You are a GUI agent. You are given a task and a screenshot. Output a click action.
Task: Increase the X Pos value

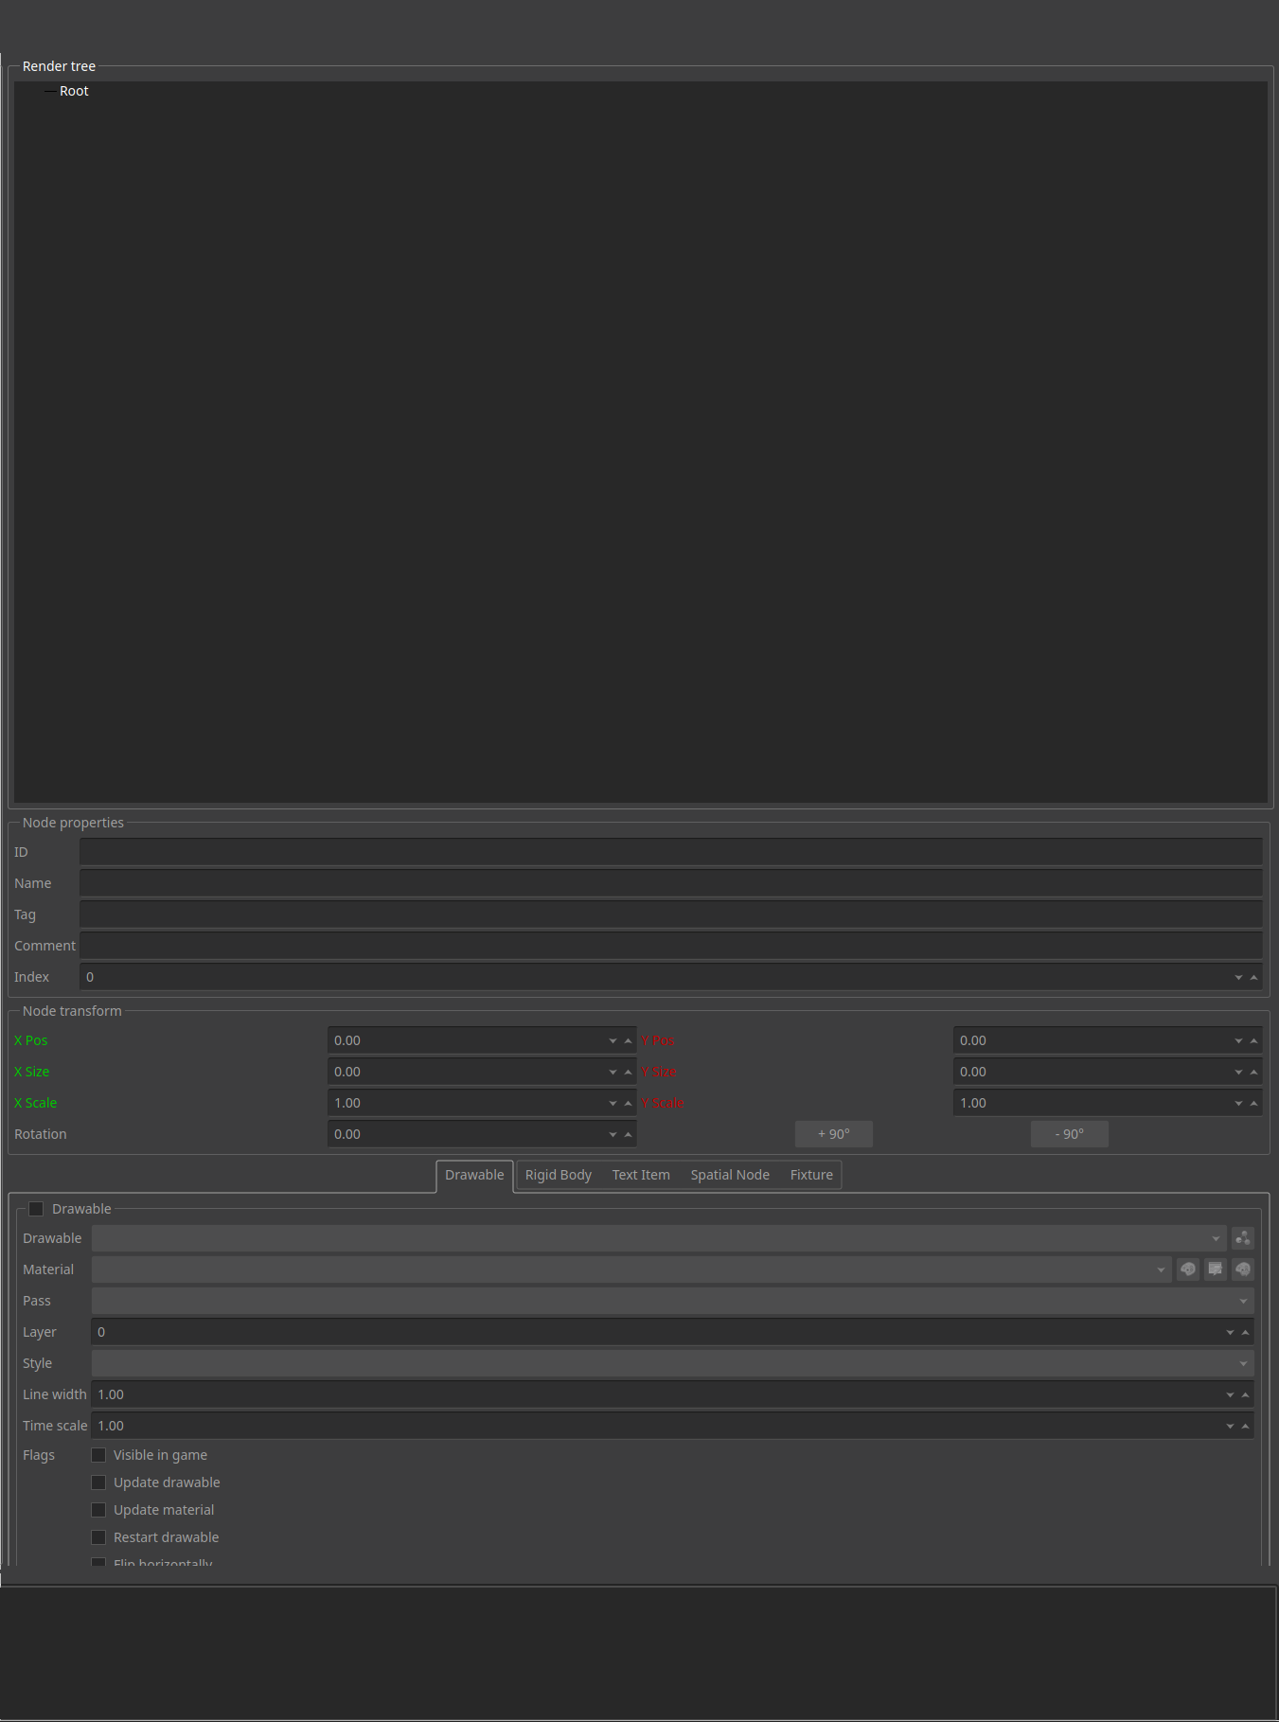[x=628, y=1040]
